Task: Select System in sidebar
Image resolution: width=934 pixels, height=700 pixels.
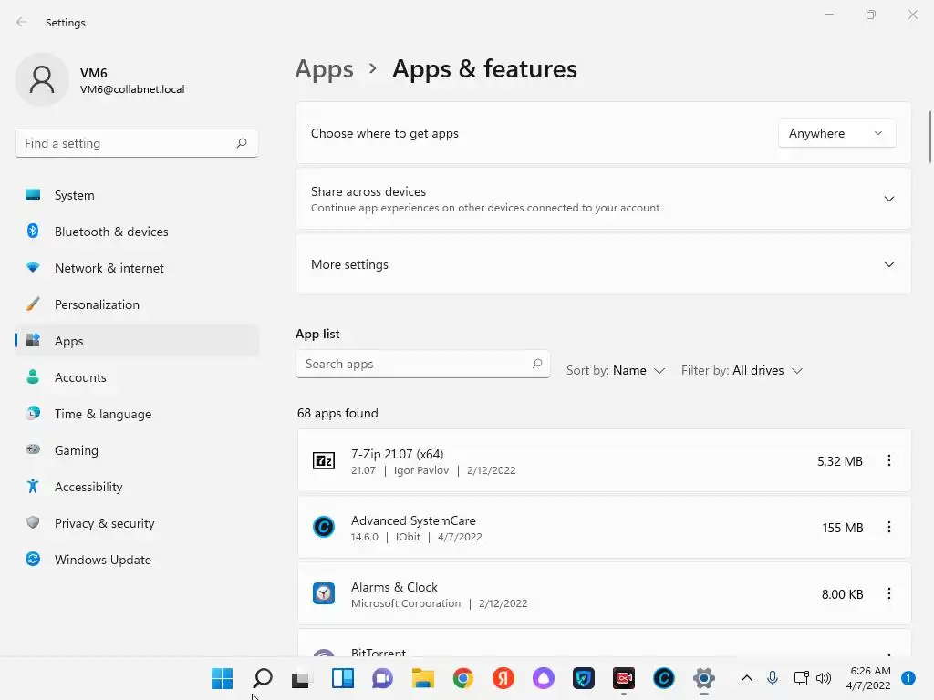Action: tap(137, 195)
